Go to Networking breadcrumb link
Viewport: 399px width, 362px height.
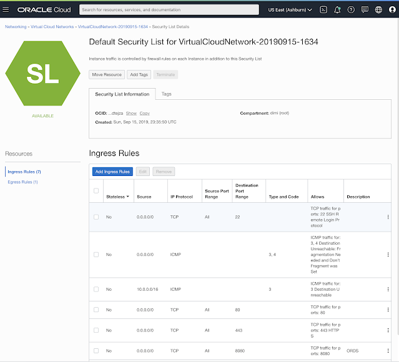coord(16,27)
